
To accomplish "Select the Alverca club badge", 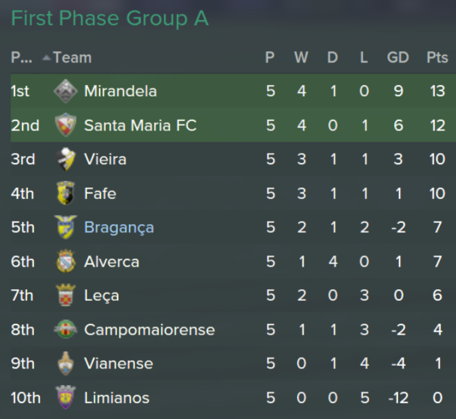I will pyautogui.click(x=65, y=261).
